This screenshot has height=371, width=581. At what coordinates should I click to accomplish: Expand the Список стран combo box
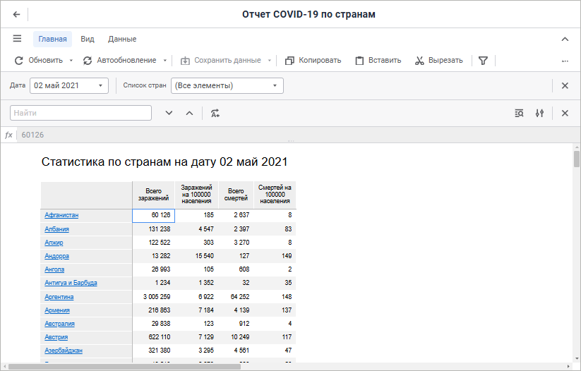pyautogui.click(x=275, y=86)
